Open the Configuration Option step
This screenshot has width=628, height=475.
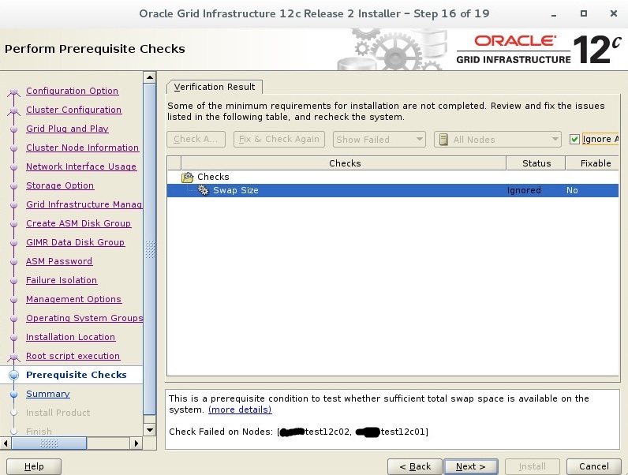point(72,91)
